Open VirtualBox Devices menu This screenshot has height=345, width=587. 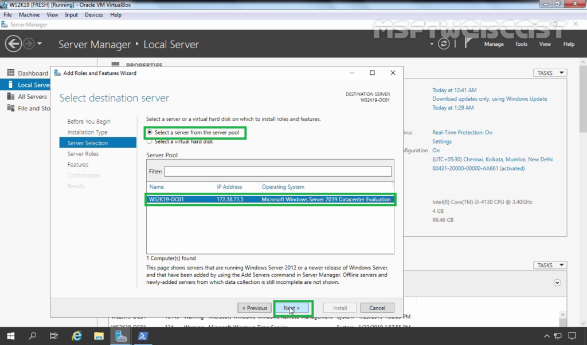pyautogui.click(x=93, y=15)
